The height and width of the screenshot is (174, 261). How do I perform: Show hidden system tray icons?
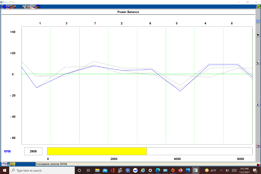221,170
